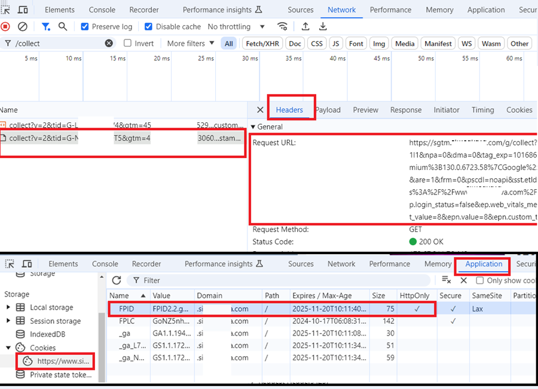Open the Memory panel

[x=439, y=9]
